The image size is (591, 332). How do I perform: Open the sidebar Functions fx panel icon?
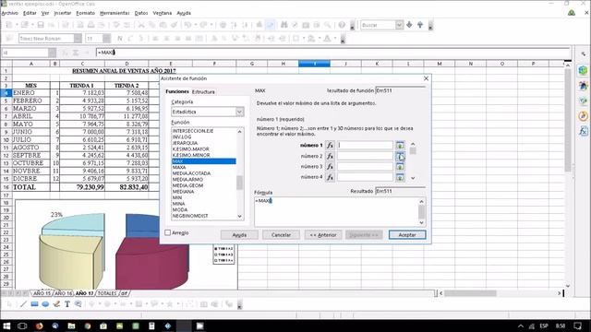583,131
